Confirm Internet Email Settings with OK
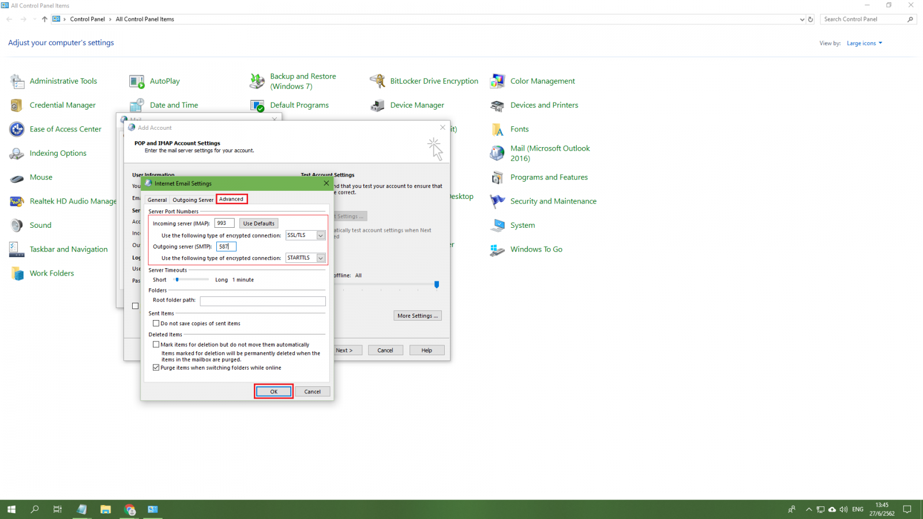 pos(274,392)
